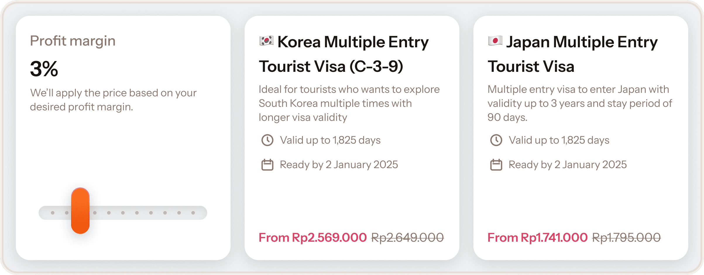Click the dot just right of the slider handle

[x=95, y=213]
